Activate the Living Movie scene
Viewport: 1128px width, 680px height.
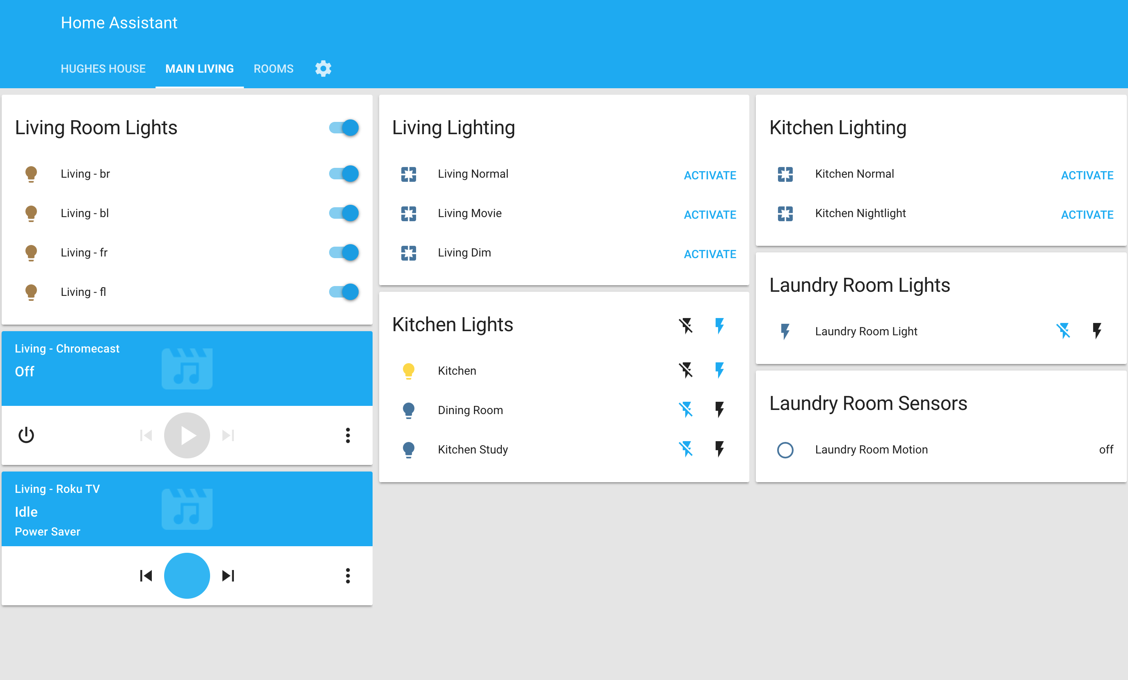click(x=709, y=214)
